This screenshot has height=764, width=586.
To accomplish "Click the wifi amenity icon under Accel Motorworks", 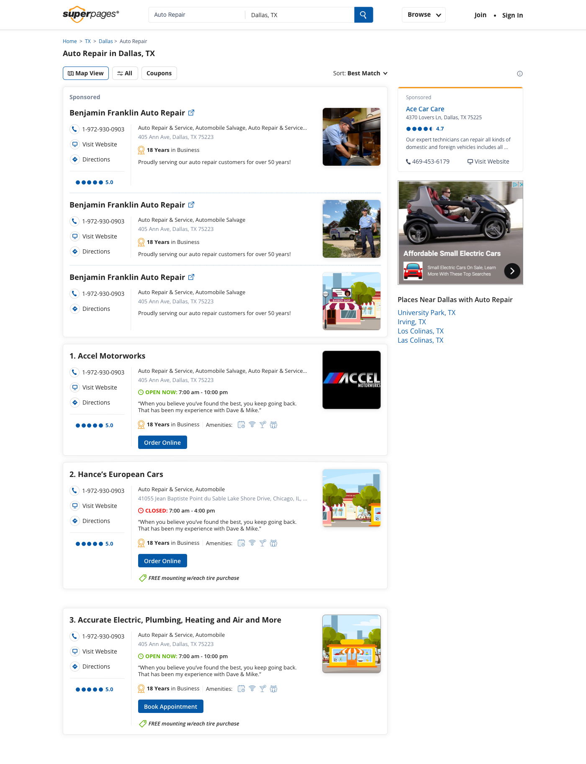I will click(252, 424).
